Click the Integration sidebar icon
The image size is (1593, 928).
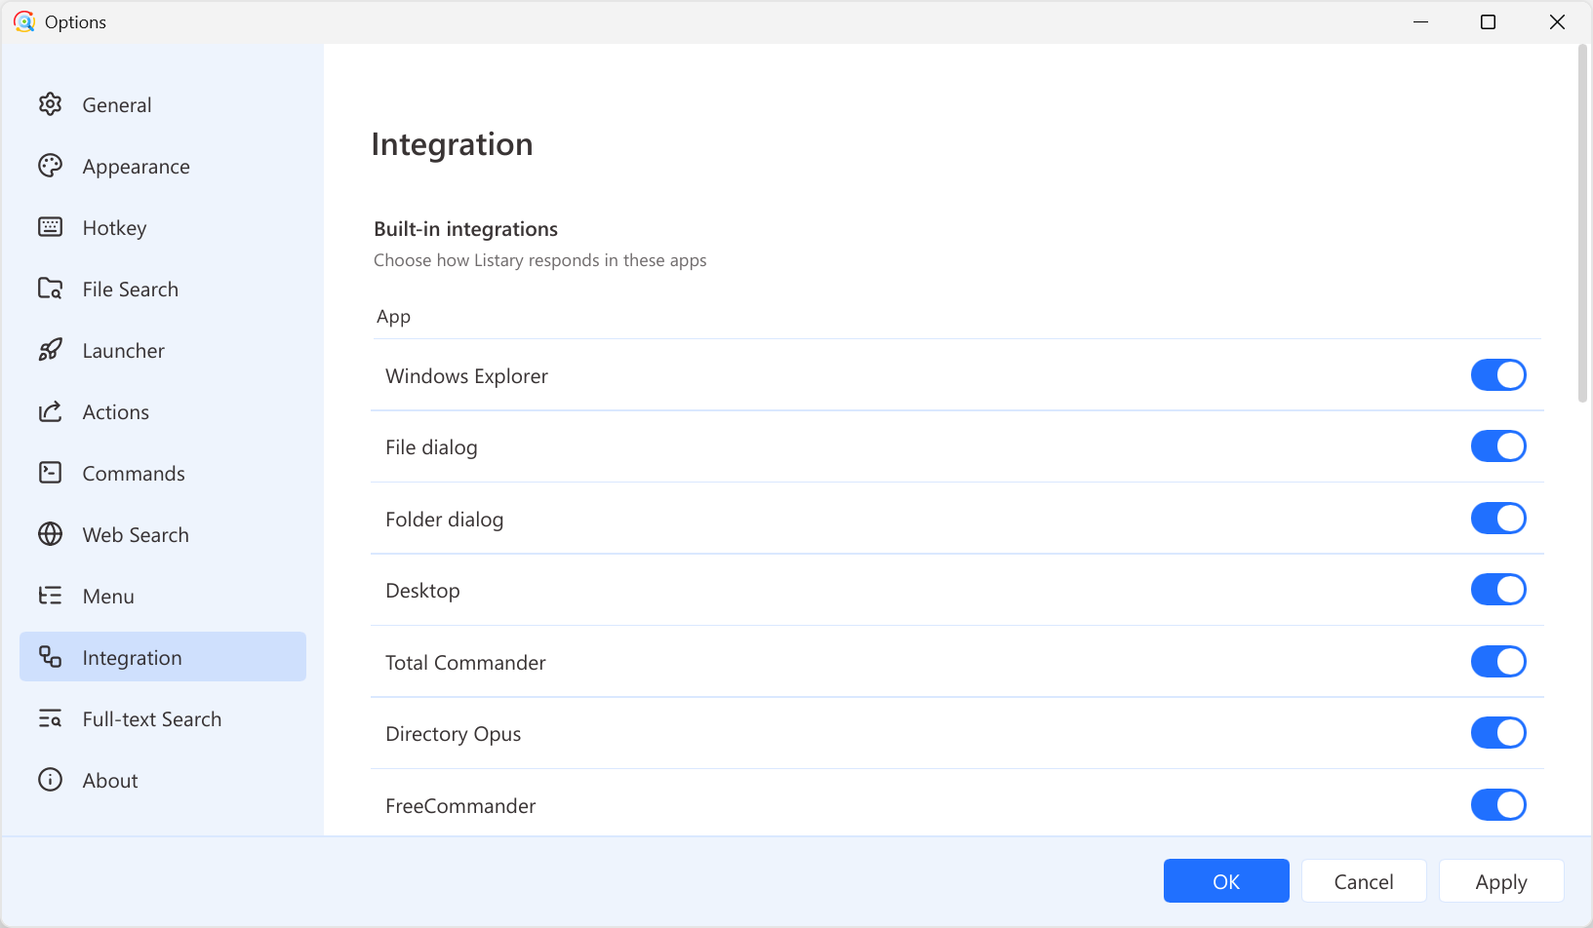pyautogui.click(x=50, y=657)
